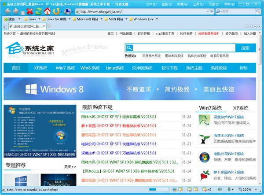The height and width of the screenshot is (195, 264).
Task: Mute sound with status bar speaker icon
Action: 220,189
